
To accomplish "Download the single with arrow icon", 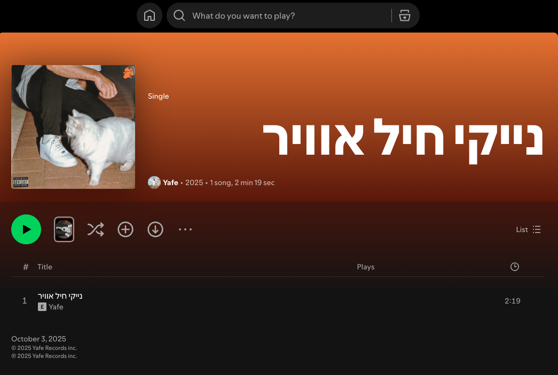I will (155, 229).
